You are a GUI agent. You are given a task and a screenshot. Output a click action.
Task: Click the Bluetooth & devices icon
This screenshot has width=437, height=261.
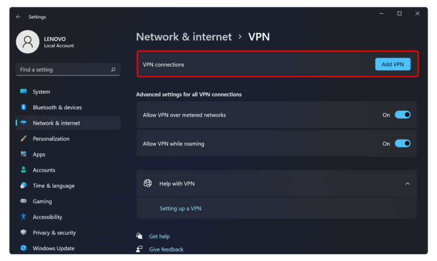(x=24, y=107)
